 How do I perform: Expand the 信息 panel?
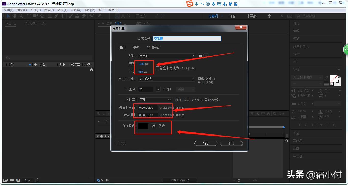(x=297, y=23)
